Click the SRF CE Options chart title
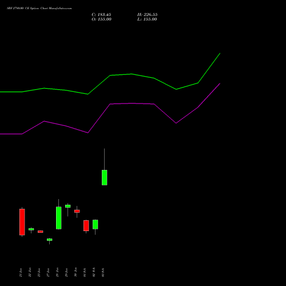Viewport: 286px width, 286px height. coord(39,9)
